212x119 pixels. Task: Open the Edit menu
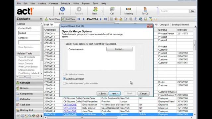tap(26, 4)
